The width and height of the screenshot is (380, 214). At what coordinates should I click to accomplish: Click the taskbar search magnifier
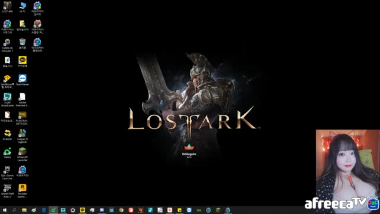point(14,210)
